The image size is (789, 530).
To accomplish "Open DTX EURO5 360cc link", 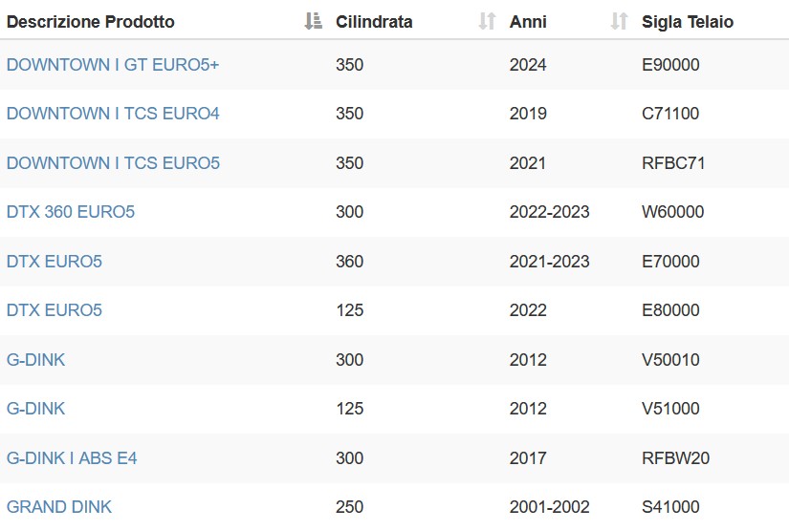I will click(55, 262).
